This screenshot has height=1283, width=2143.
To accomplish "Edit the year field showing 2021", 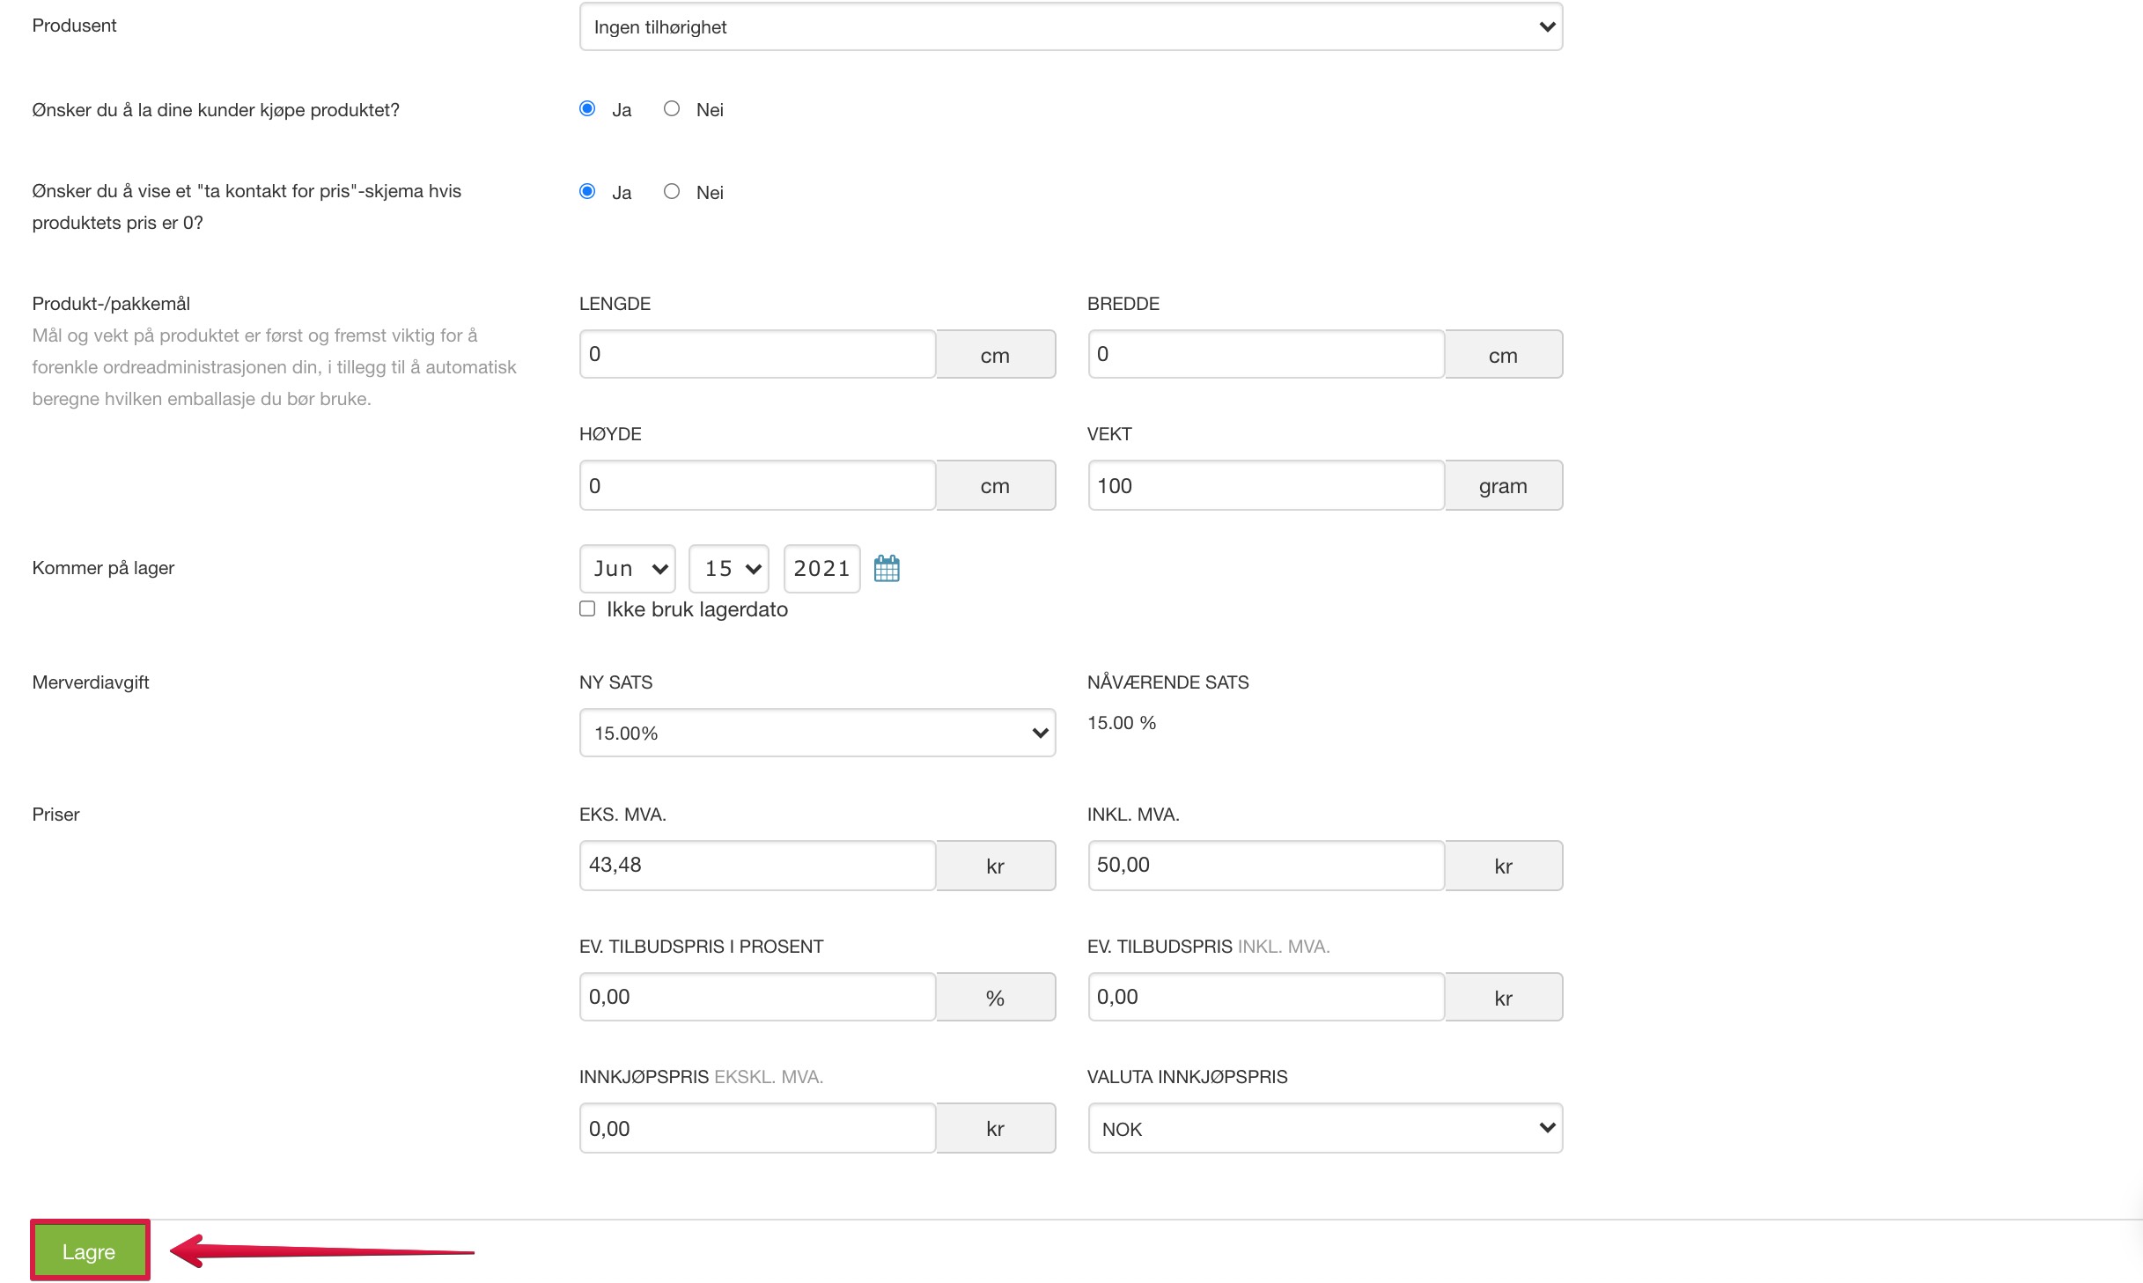I will click(x=821, y=569).
